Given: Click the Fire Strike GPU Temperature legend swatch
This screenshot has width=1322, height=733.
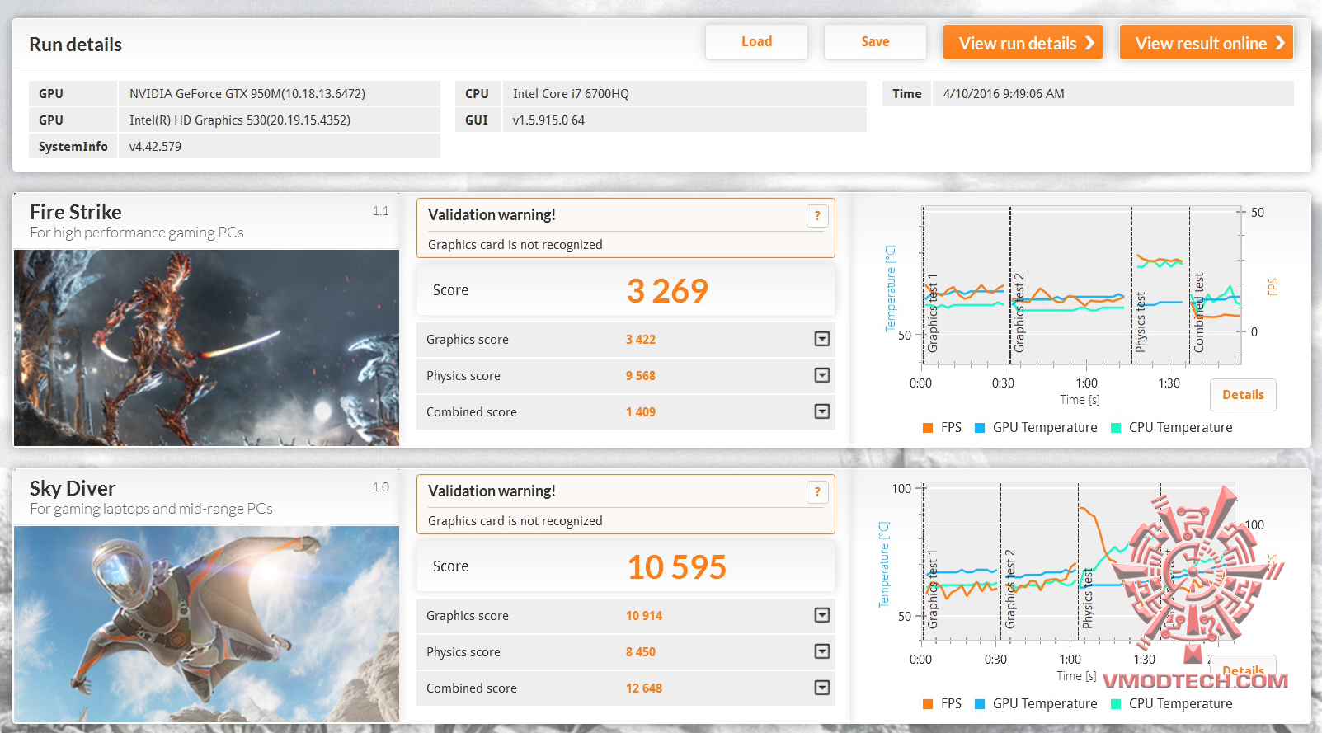Looking at the screenshot, I should point(980,428).
